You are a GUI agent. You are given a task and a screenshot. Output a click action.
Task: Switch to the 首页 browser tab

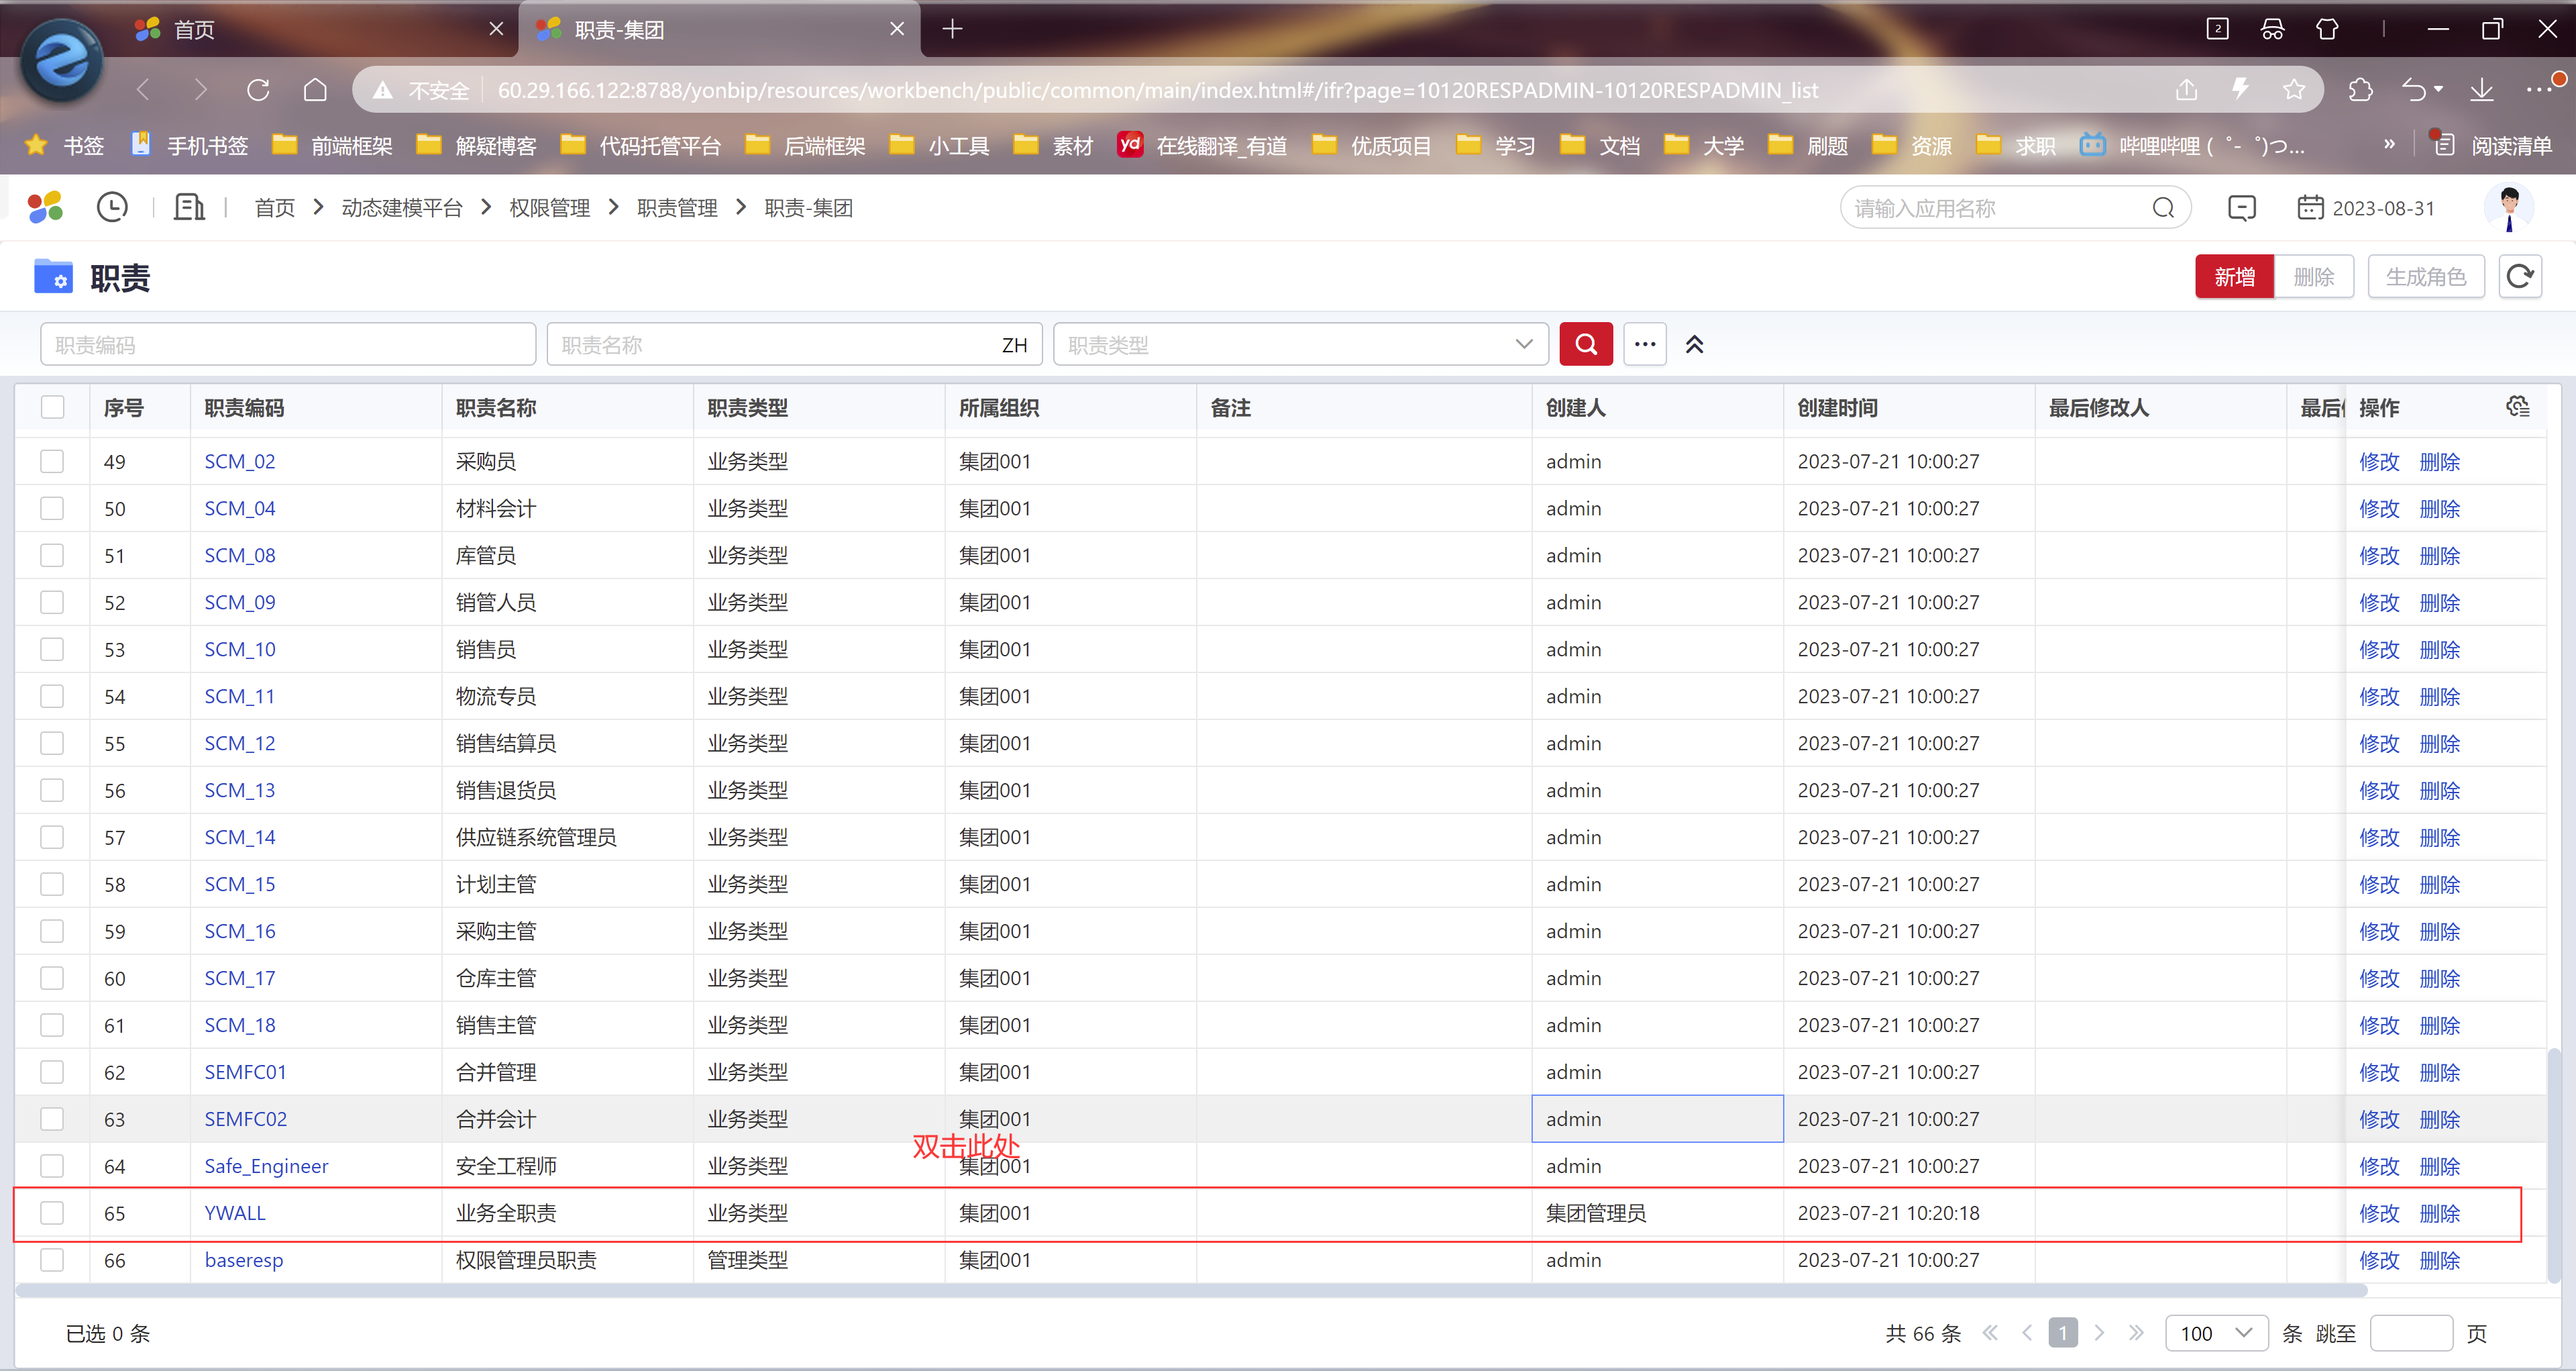pyautogui.click(x=194, y=30)
